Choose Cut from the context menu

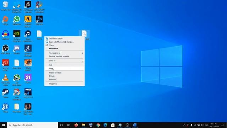tap(50, 65)
